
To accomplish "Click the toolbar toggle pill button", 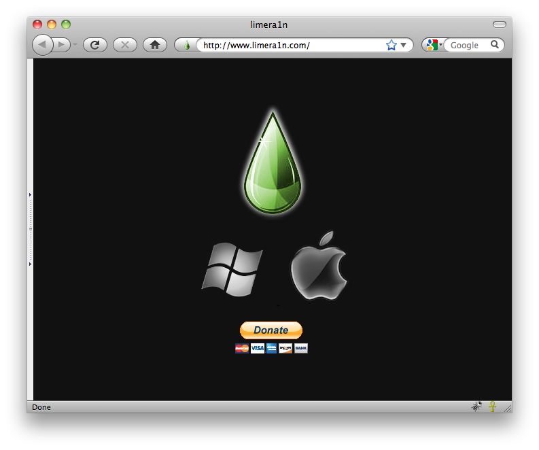I will coord(500,24).
